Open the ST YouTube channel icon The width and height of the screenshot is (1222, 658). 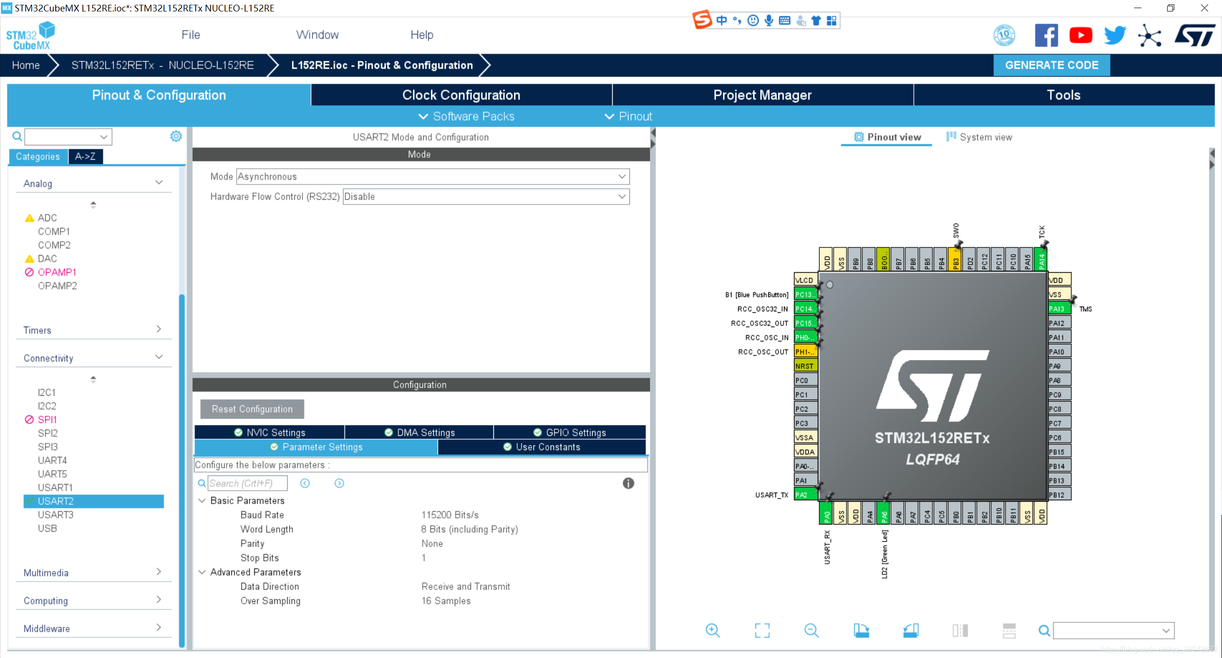(1080, 35)
